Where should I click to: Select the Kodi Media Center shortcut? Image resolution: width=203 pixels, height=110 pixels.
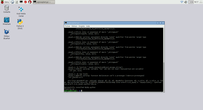21,12
